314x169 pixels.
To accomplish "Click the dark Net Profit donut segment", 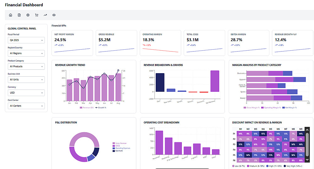I will (96, 152).
